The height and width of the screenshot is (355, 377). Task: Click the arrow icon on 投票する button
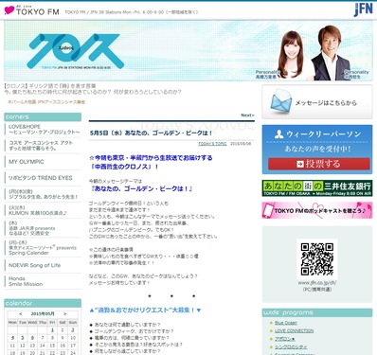300,164
